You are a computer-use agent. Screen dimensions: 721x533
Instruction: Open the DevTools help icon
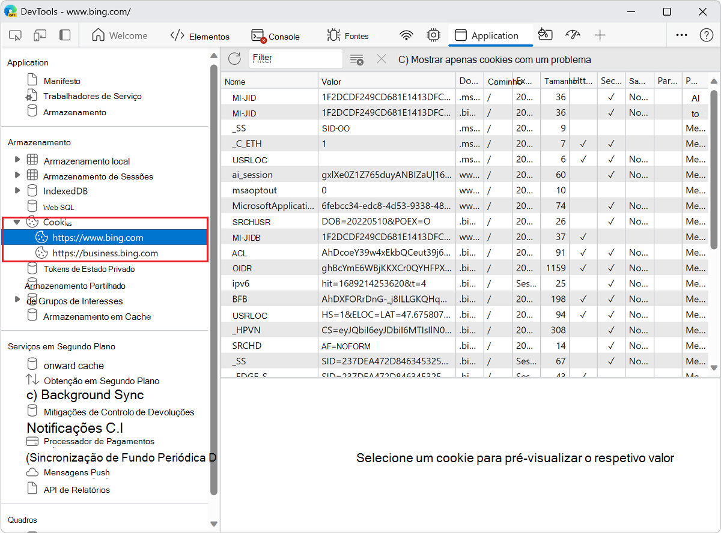coord(707,35)
